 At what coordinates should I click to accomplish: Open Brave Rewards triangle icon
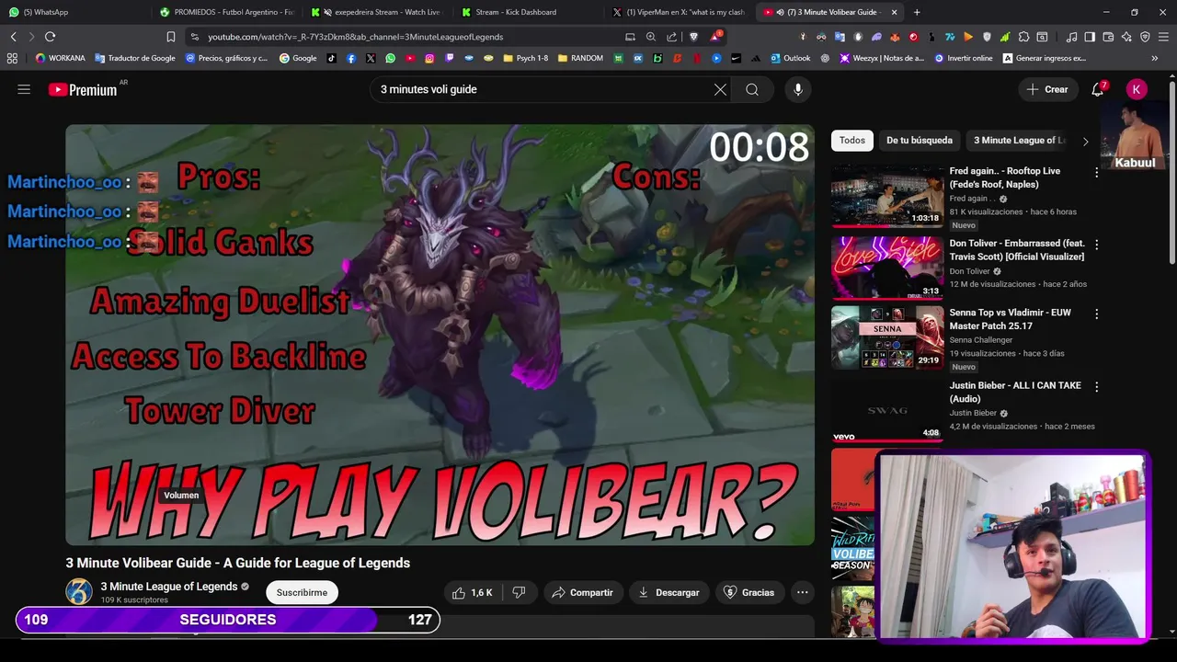click(x=715, y=37)
